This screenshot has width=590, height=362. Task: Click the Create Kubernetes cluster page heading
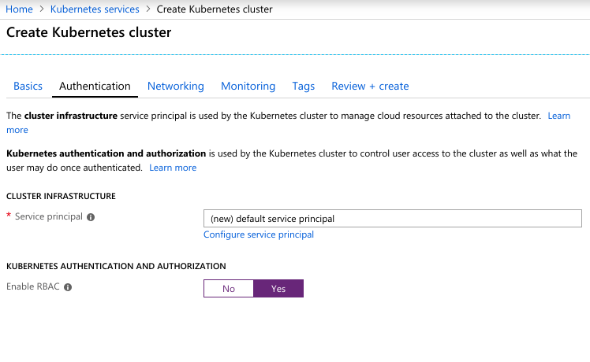tap(88, 32)
